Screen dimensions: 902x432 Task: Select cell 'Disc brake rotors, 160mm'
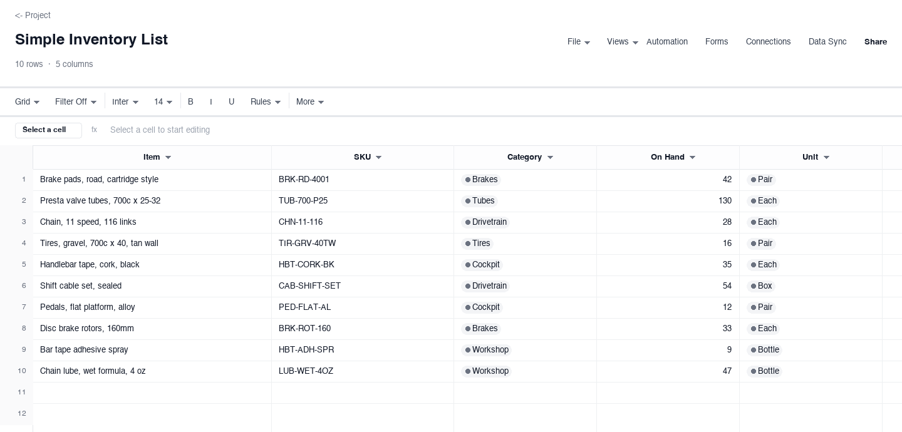coord(152,329)
